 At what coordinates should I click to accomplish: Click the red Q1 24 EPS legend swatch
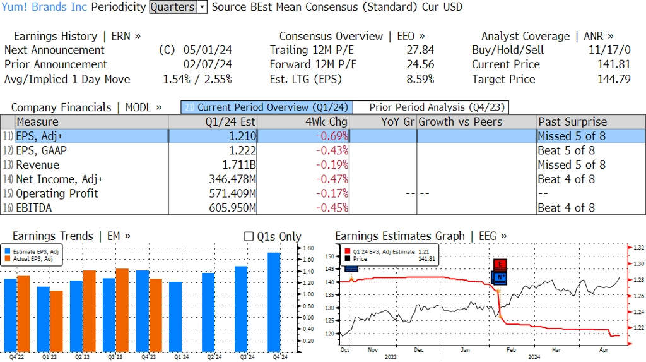(348, 251)
